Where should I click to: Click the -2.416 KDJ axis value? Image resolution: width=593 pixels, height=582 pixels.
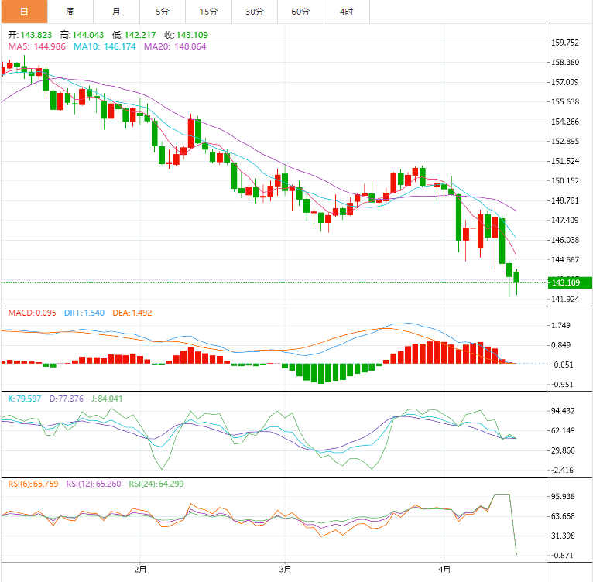[561, 470]
